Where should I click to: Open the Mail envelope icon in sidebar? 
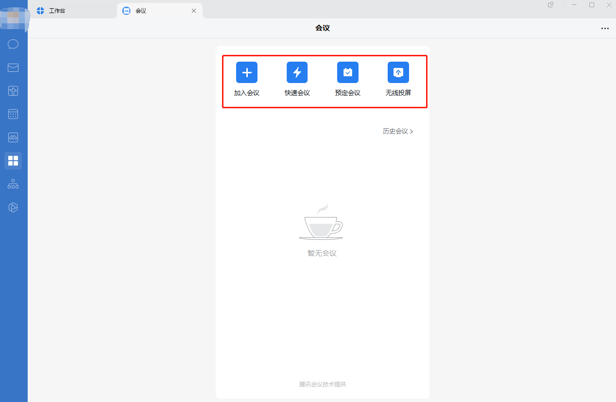(13, 67)
